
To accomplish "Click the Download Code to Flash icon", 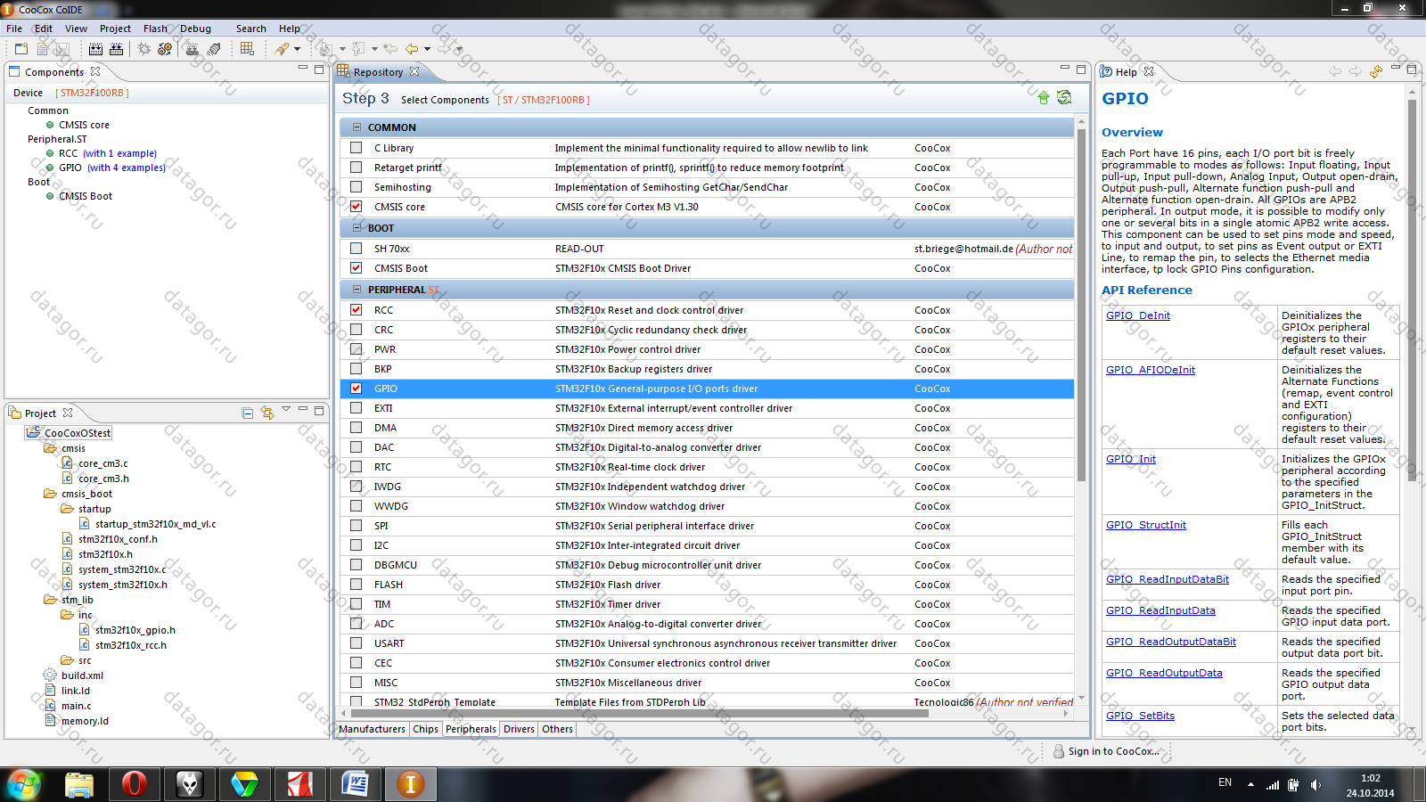I will click(192, 49).
